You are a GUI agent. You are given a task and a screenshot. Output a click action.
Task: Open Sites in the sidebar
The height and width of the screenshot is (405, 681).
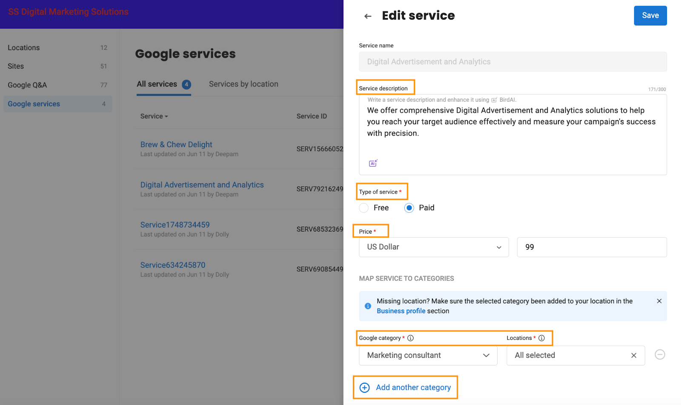click(58, 66)
